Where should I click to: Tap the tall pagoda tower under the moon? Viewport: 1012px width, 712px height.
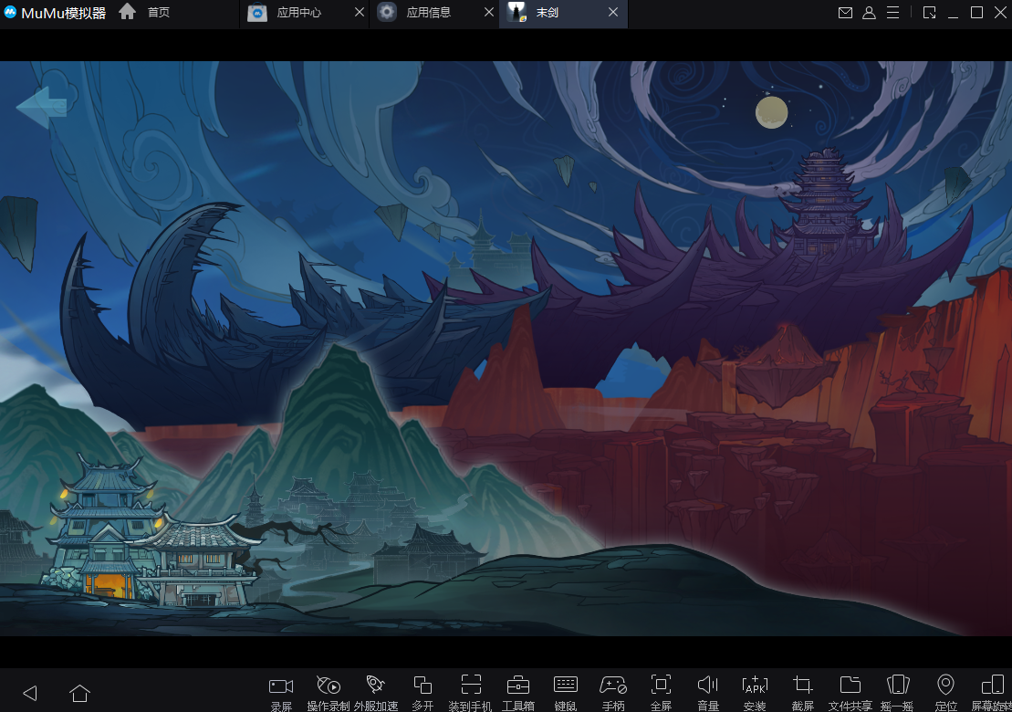pyautogui.click(x=823, y=202)
